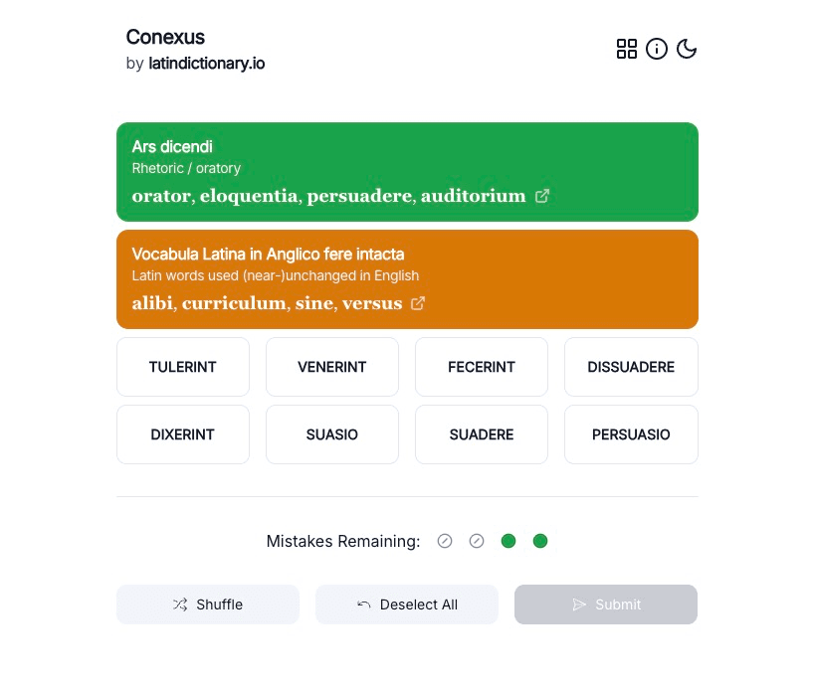Pick the PERSUASIO word tile

[631, 434]
